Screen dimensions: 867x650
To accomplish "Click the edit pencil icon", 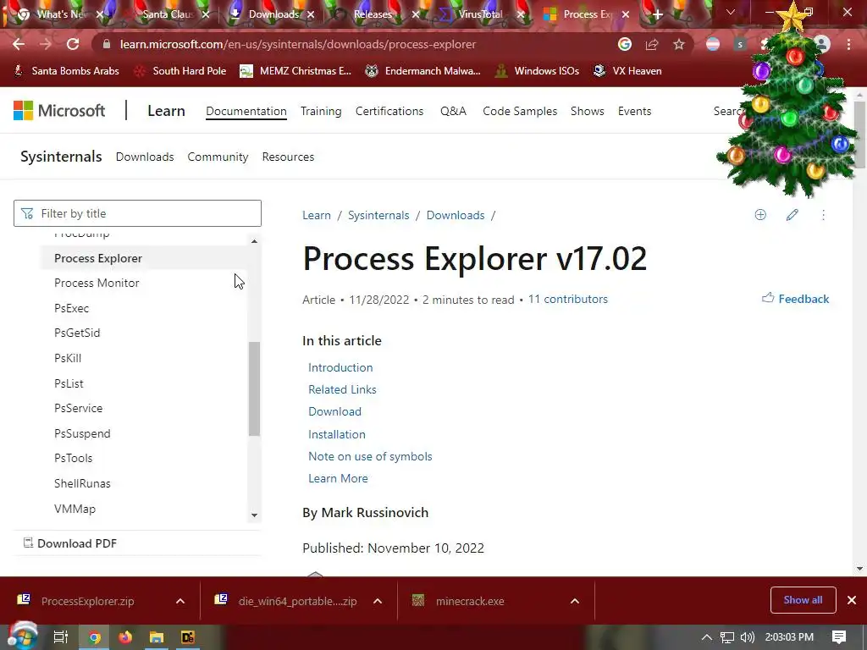I will coord(792,215).
